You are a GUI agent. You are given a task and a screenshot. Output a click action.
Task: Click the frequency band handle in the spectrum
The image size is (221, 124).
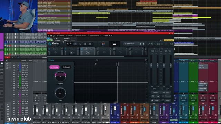[117, 64]
